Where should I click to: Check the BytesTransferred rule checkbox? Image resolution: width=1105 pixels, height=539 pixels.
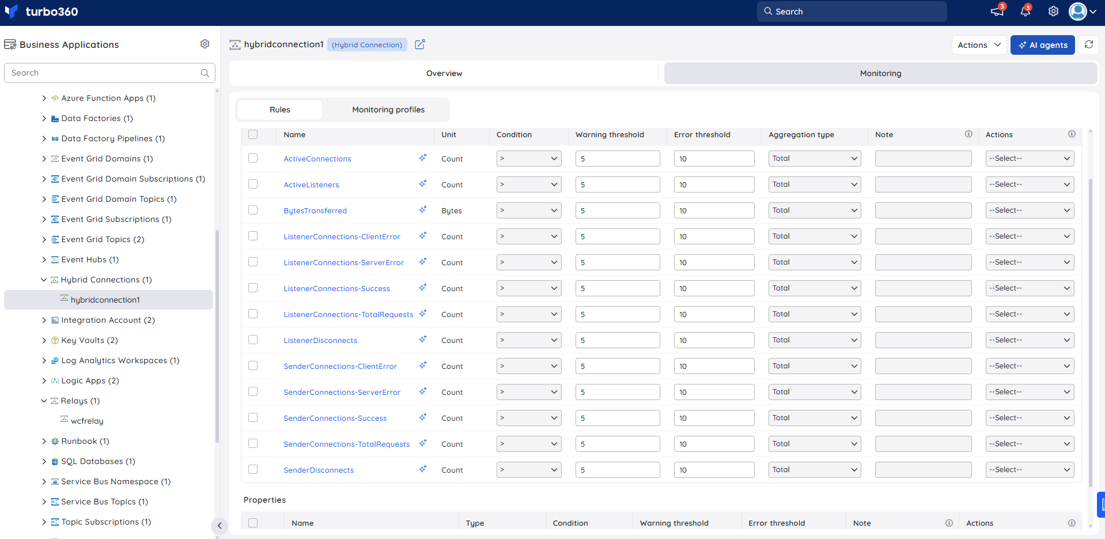point(253,210)
